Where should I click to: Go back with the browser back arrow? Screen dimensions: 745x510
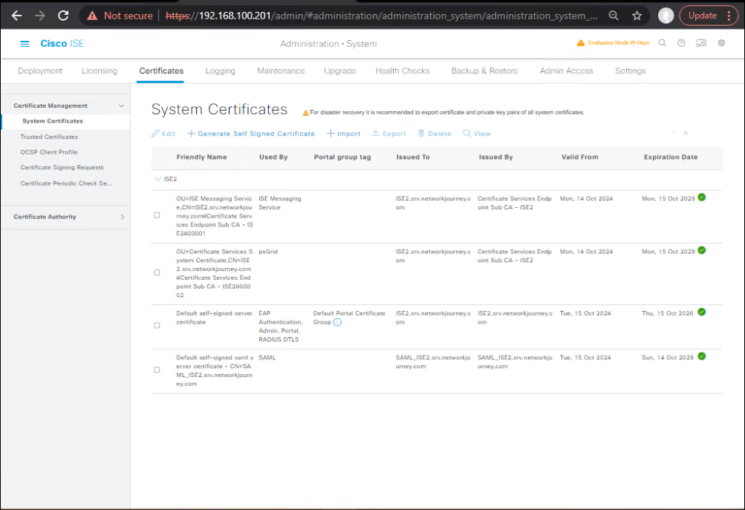coord(16,16)
